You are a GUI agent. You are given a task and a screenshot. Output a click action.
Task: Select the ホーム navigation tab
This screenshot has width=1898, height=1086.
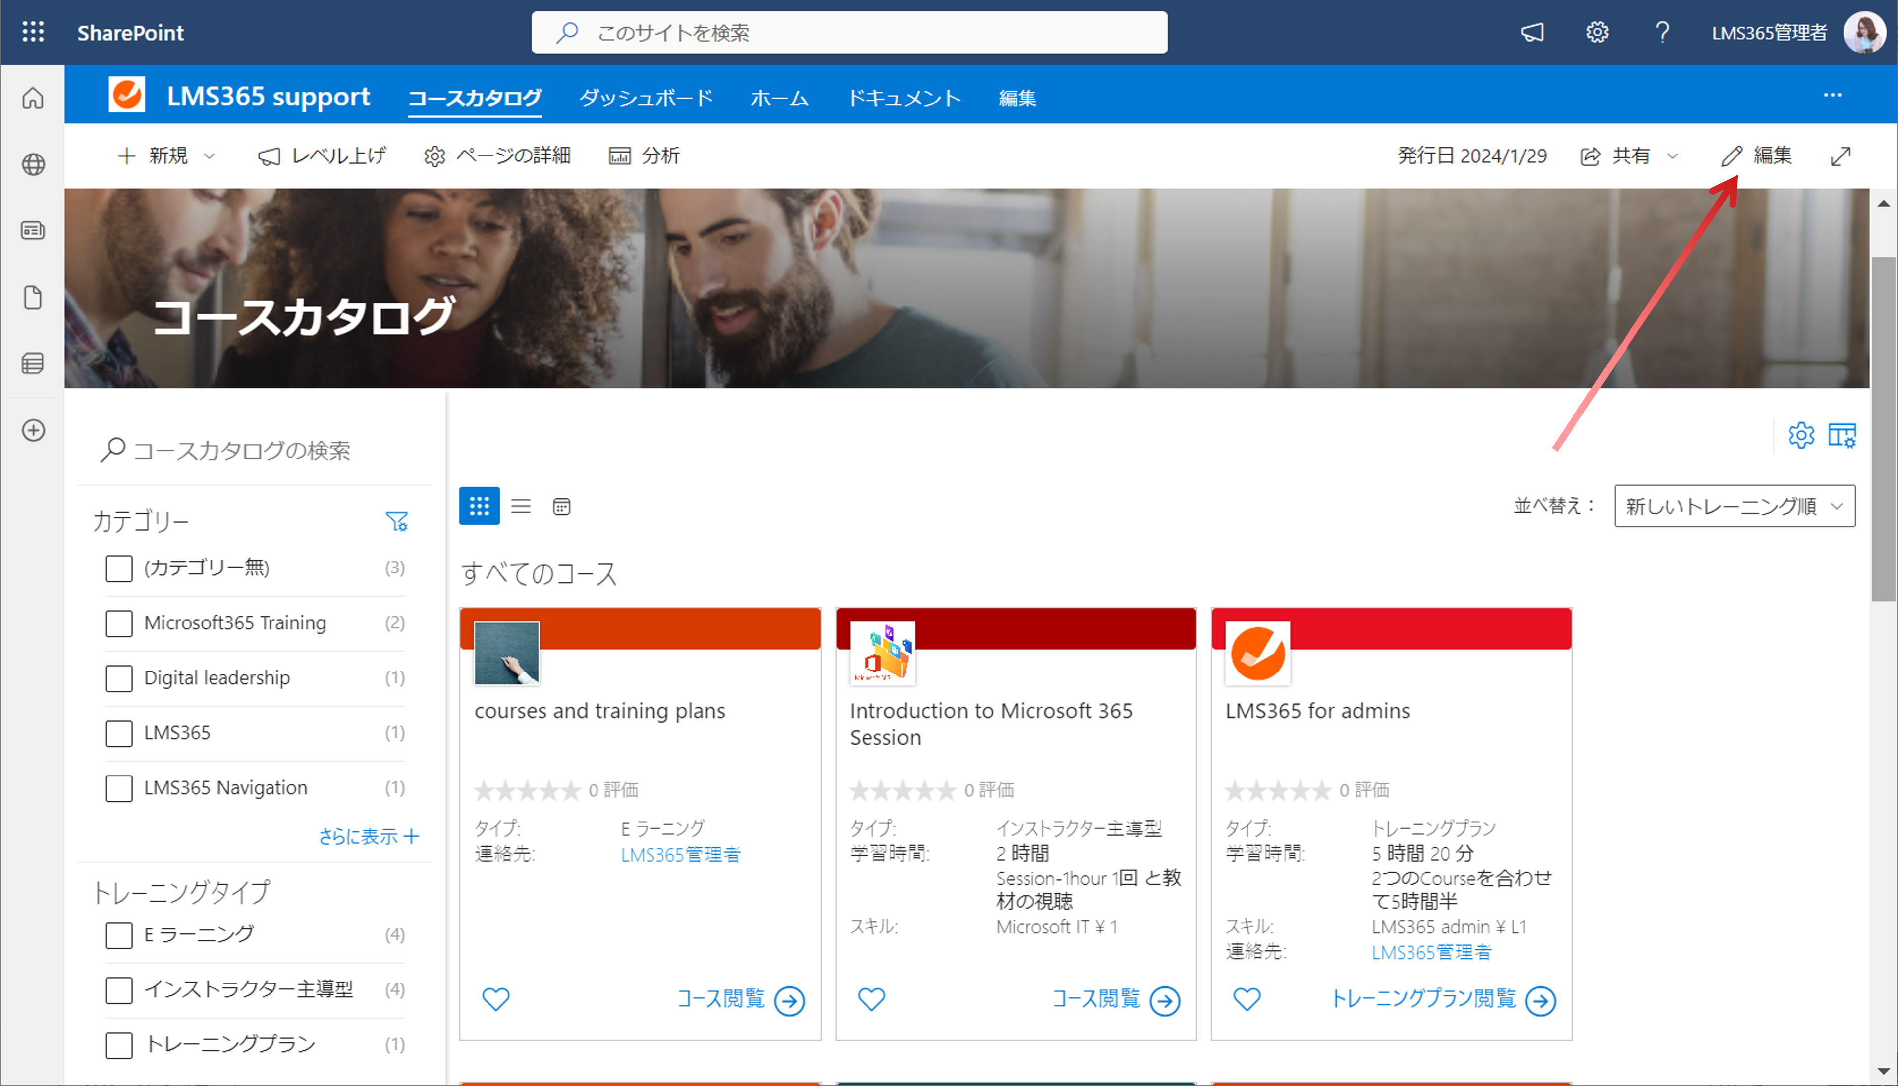[x=779, y=98]
